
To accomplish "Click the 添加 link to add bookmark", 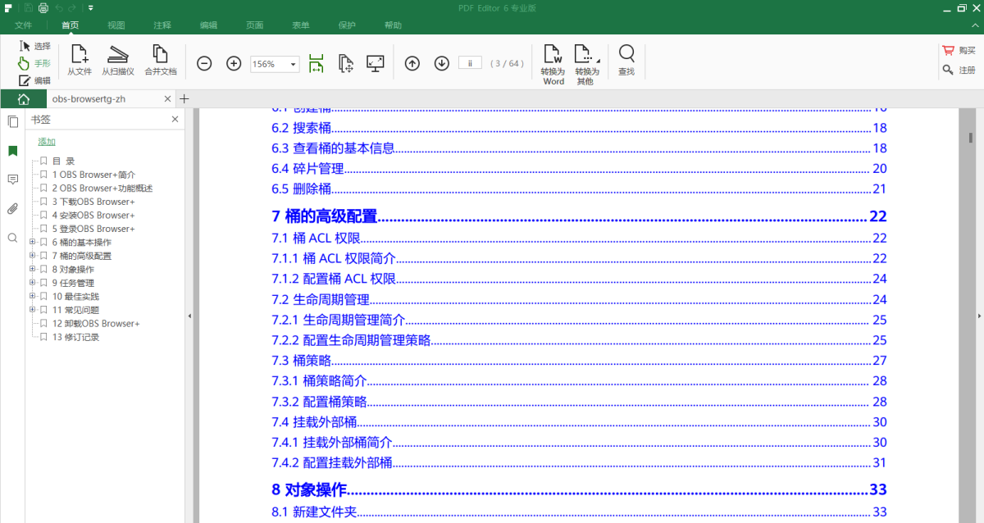I will pyautogui.click(x=46, y=141).
